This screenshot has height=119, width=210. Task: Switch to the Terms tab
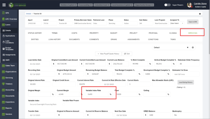[x=55, y=33]
